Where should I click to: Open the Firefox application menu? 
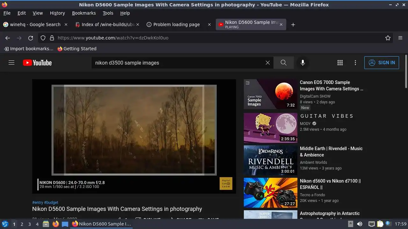click(400, 38)
